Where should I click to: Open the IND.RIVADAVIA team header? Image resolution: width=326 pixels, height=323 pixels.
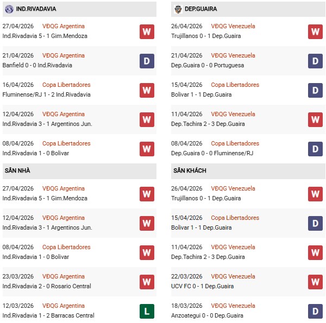click(x=36, y=9)
